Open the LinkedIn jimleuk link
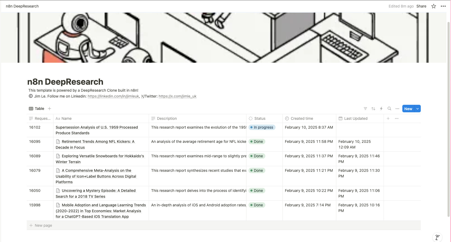The height and width of the screenshot is (242, 451). click(113, 96)
